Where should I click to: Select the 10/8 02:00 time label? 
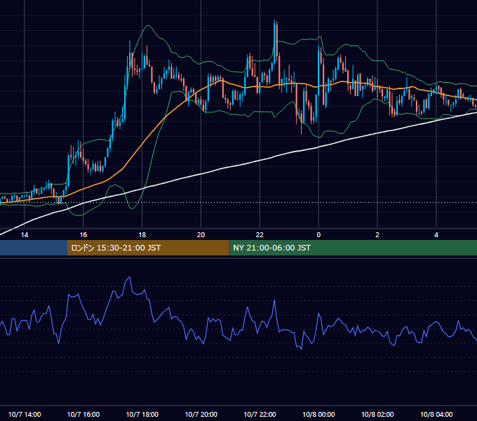click(x=377, y=414)
